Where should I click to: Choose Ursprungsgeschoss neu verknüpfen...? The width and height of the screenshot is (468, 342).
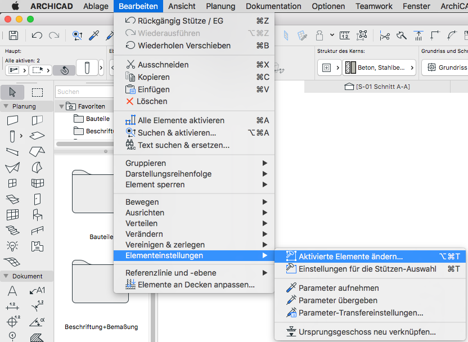click(370, 332)
